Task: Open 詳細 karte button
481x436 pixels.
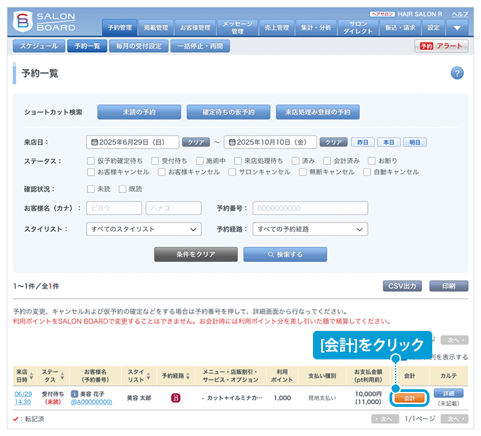Action: [x=448, y=393]
